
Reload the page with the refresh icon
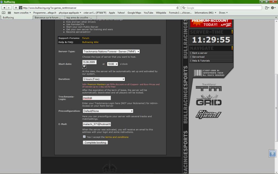click(x=178, y=8)
